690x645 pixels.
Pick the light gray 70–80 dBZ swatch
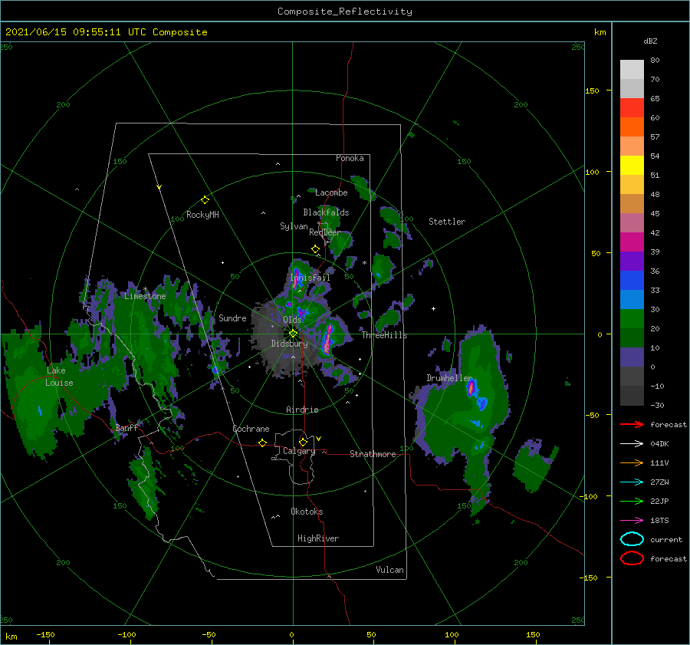(x=632, y=70)
